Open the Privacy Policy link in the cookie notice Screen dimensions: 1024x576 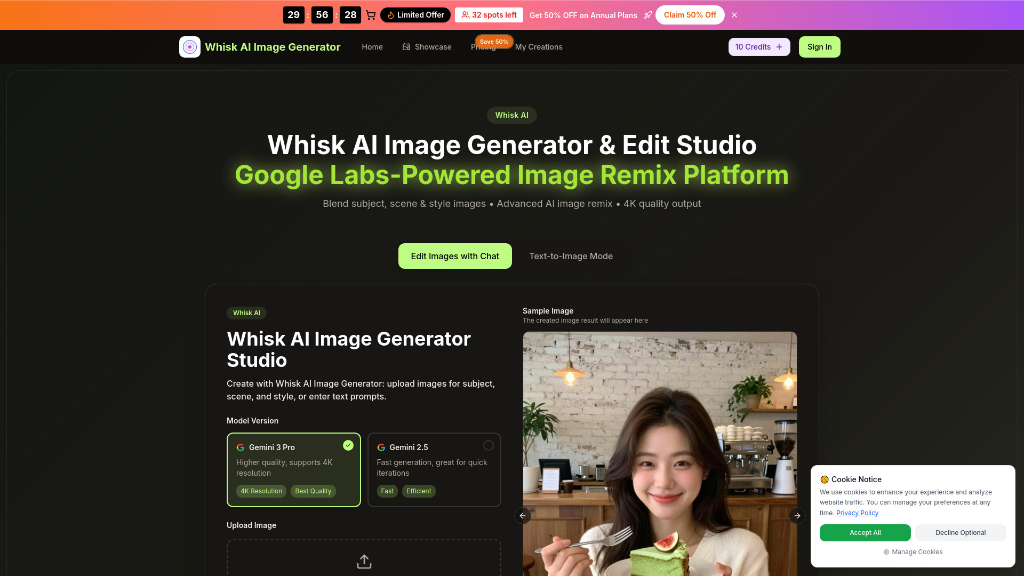click(x=857, y=513)
